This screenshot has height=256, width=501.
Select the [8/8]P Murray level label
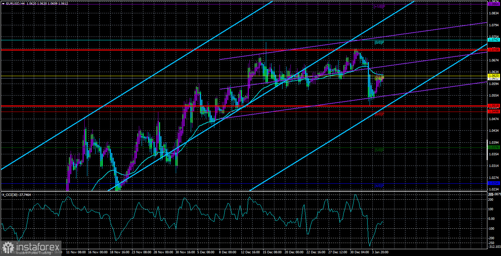[379, 43]
